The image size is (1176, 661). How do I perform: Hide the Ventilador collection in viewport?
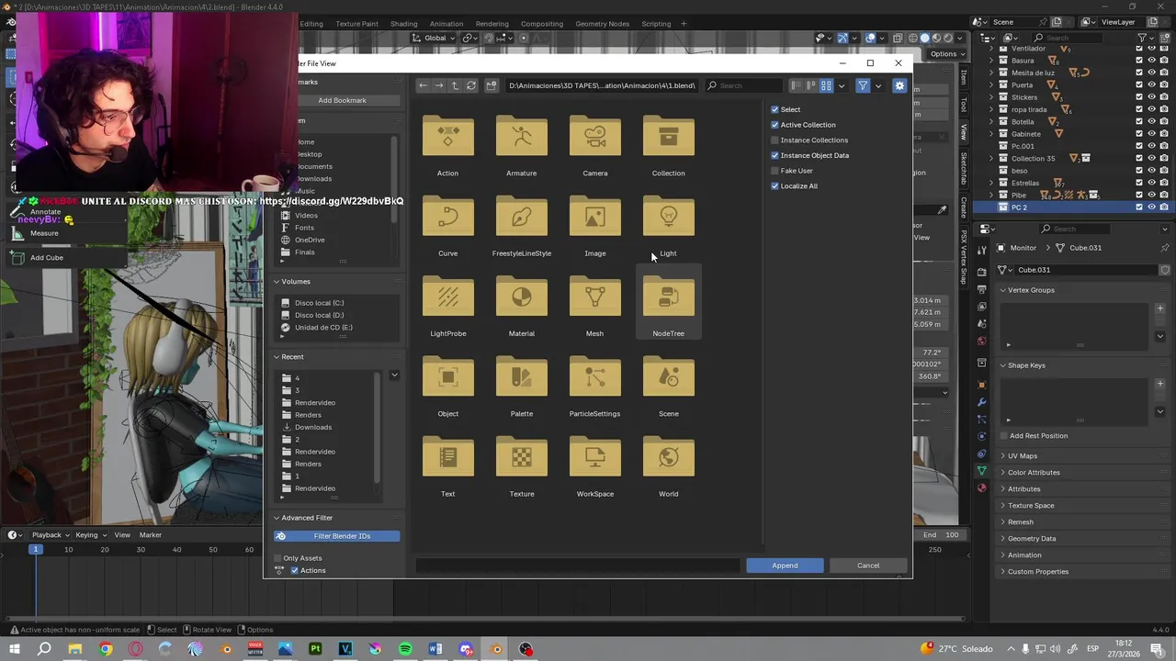1152,48
